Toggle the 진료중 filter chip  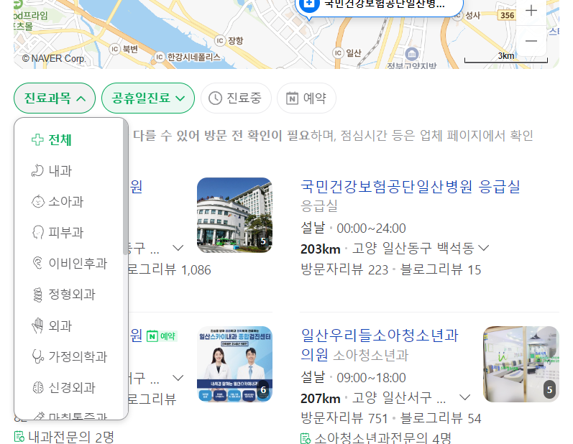click(236, 98)
